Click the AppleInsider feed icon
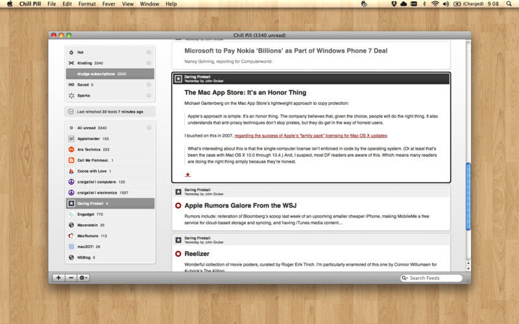Screen dimensions: 519x324 point(71,139)
